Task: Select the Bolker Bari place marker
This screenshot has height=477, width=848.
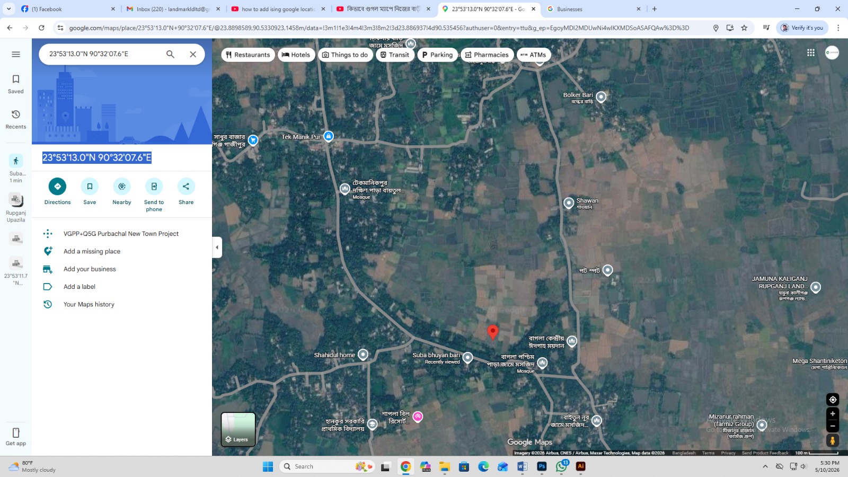Action: point(601,97)
